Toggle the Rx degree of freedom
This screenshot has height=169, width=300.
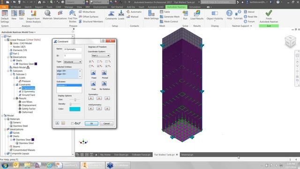pyautogui.click(x=90, y=66)
